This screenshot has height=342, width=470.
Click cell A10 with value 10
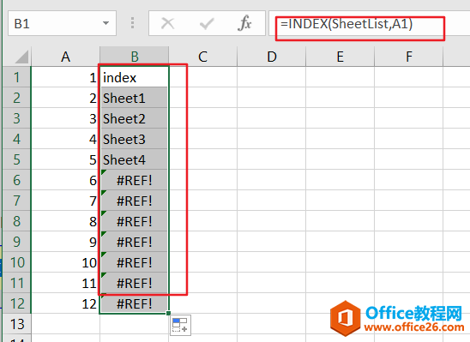65,262
